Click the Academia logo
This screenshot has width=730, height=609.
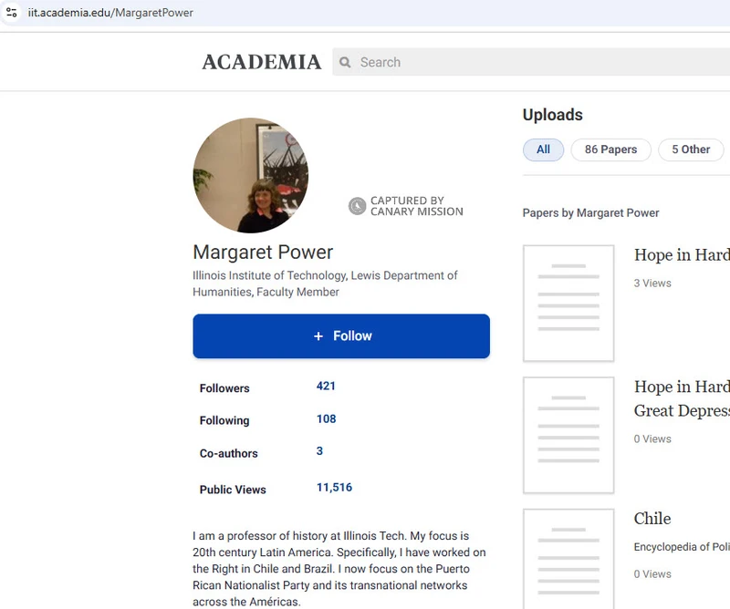tap(261, 62)
